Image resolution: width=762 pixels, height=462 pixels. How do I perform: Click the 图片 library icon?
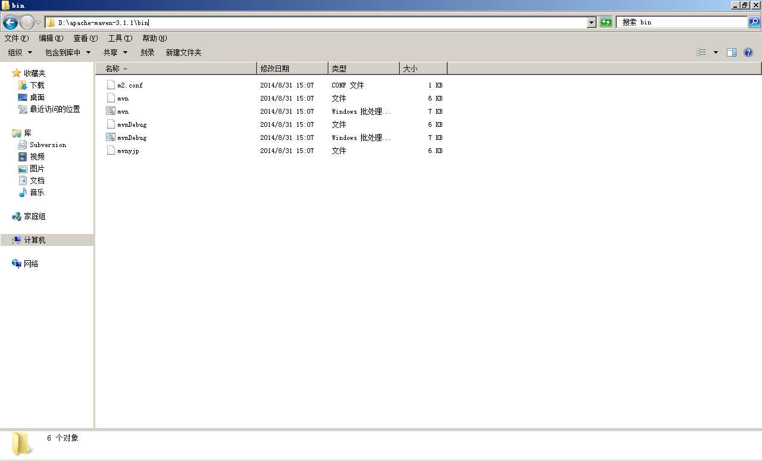[x=23, y=168]
